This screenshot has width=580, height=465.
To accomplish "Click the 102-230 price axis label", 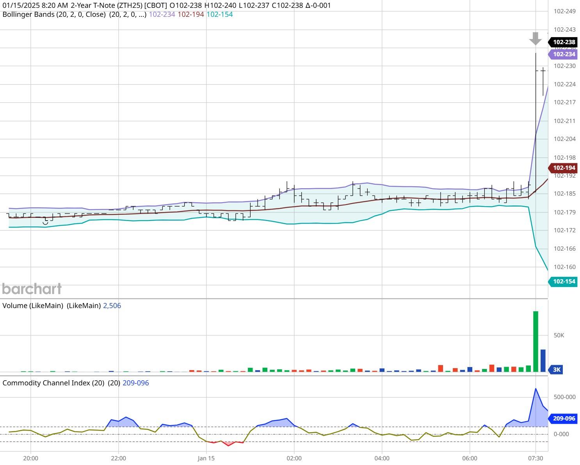I will coord(565,66).
